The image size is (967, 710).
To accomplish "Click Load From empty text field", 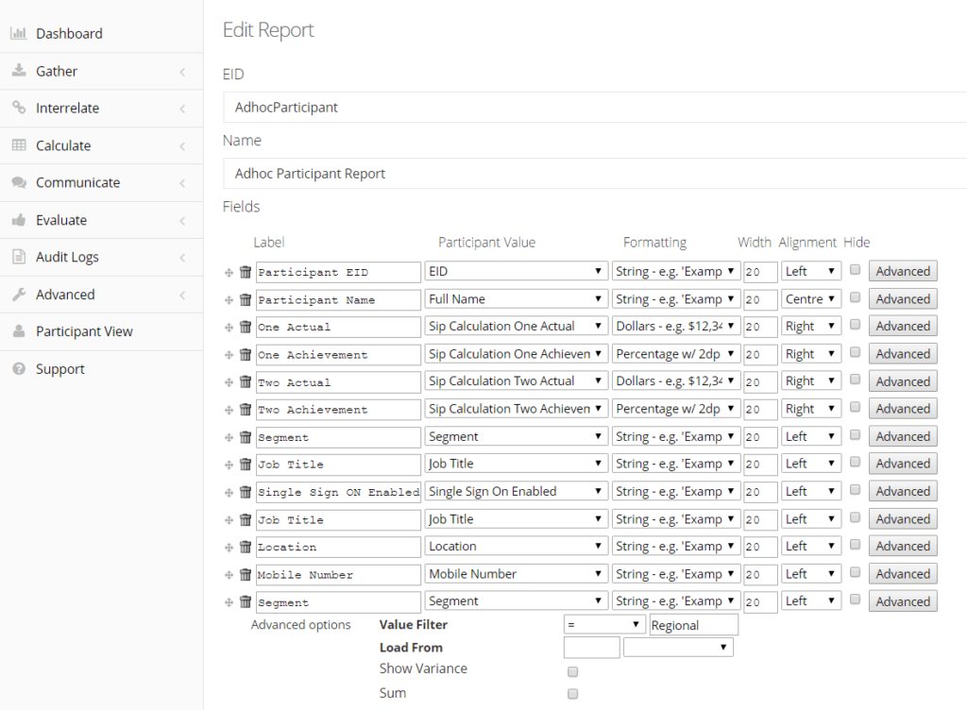I will [591, 648].
